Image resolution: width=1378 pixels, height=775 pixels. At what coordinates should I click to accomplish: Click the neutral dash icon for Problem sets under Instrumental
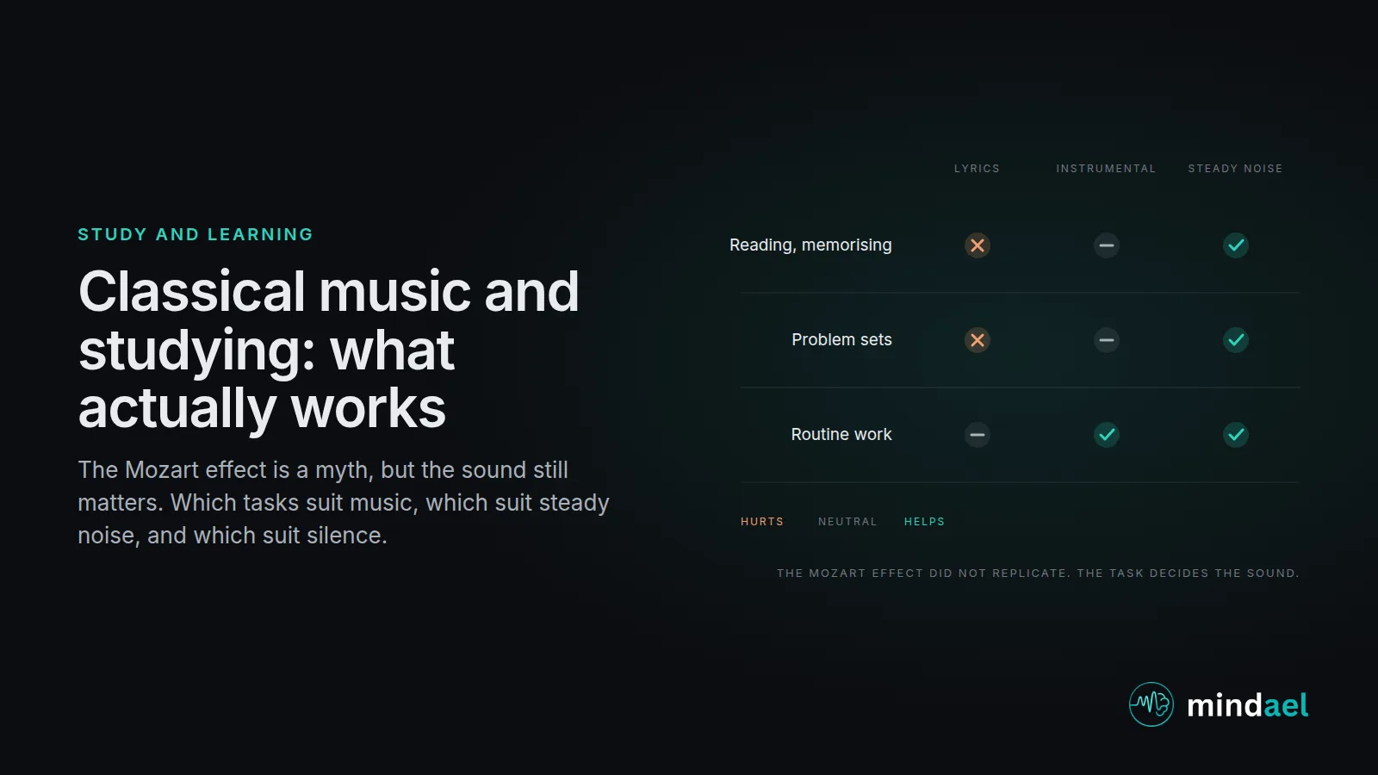click(1107, 340)
